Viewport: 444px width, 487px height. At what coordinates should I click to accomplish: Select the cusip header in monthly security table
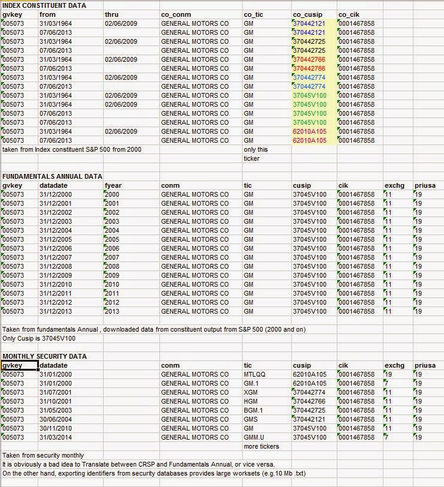click(314, 366)
